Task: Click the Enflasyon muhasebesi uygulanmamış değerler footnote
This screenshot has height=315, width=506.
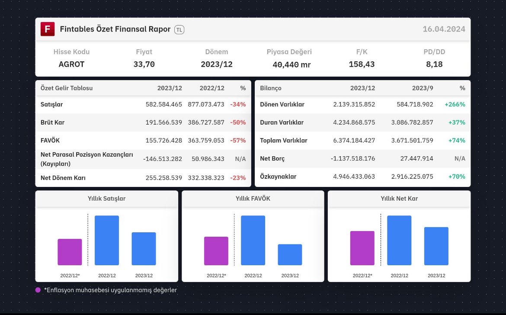Action: pos(110,290)
